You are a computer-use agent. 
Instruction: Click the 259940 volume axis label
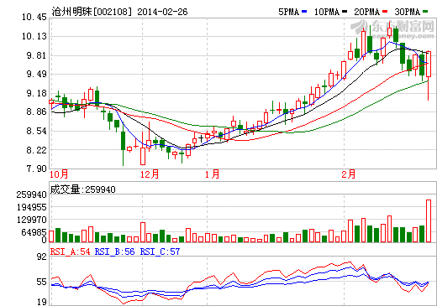tap(31, 194)
